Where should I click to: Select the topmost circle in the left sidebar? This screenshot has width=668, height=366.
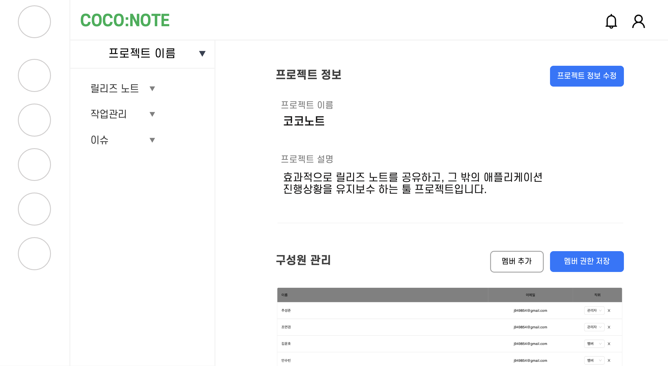(x=34, y=22)
